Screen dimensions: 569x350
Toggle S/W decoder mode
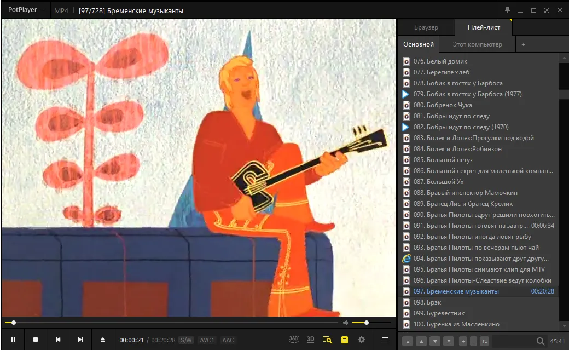(186, 340)
